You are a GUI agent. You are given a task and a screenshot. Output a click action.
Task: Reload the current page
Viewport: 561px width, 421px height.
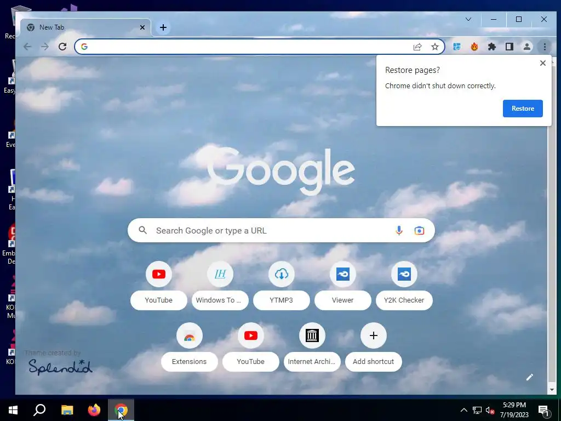point(62,47)
